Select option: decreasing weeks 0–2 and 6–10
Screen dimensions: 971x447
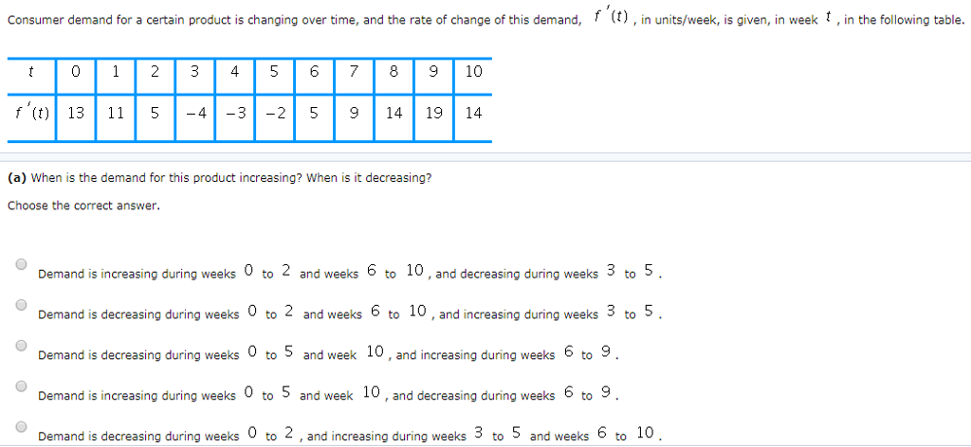pyautogui.click(x=21, y=305)
